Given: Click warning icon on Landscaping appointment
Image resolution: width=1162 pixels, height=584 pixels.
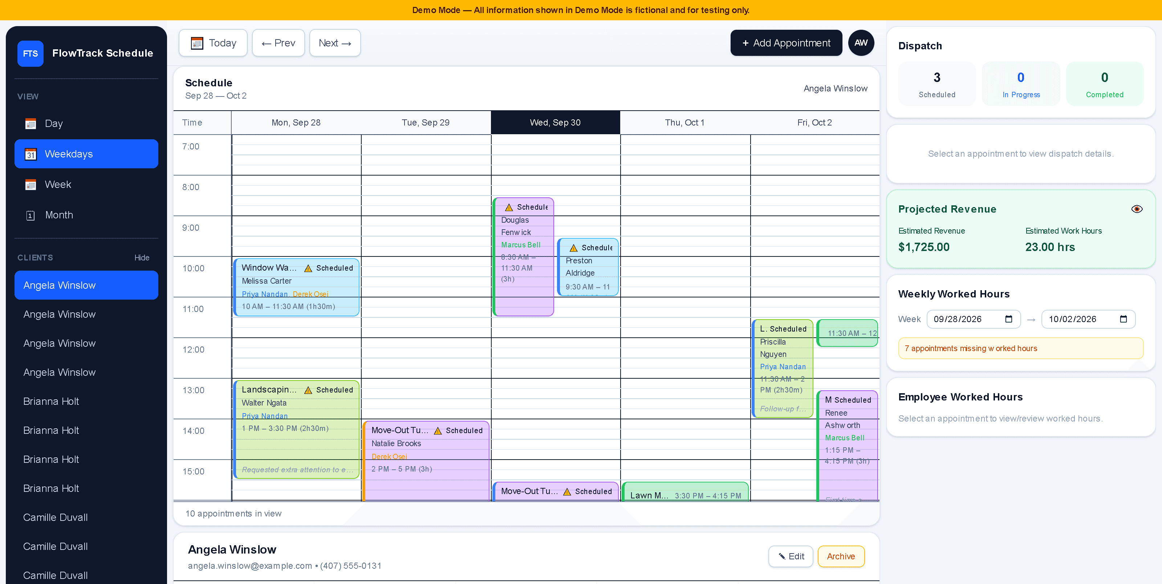Looking at the screenshot, I should 308,390.
